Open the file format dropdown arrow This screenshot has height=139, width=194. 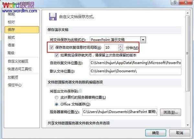pyautogui.click(x=143, y=40)
